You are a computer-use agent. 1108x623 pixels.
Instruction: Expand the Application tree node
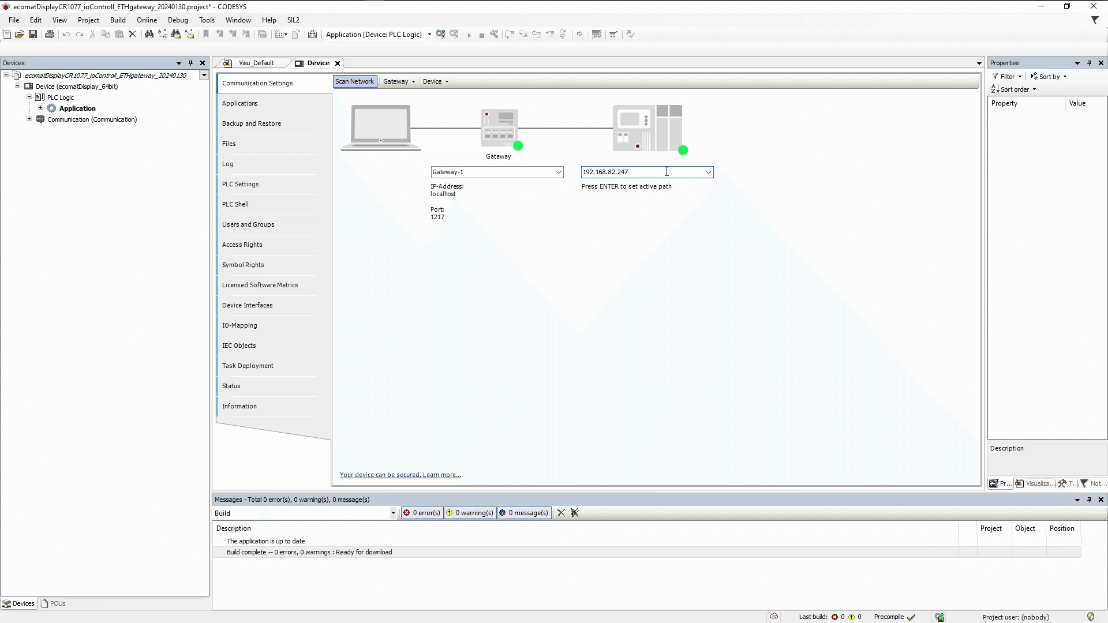pos(40,108)
